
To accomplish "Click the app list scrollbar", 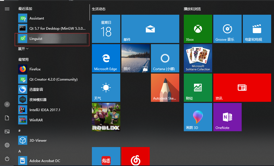I will pos(90,13).
